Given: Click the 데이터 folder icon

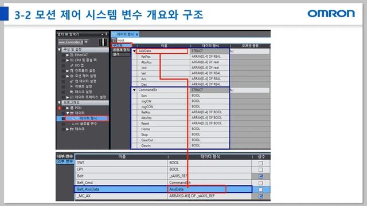Looking at the screenshot, I should pyautogui.click(x=72, y=113).
